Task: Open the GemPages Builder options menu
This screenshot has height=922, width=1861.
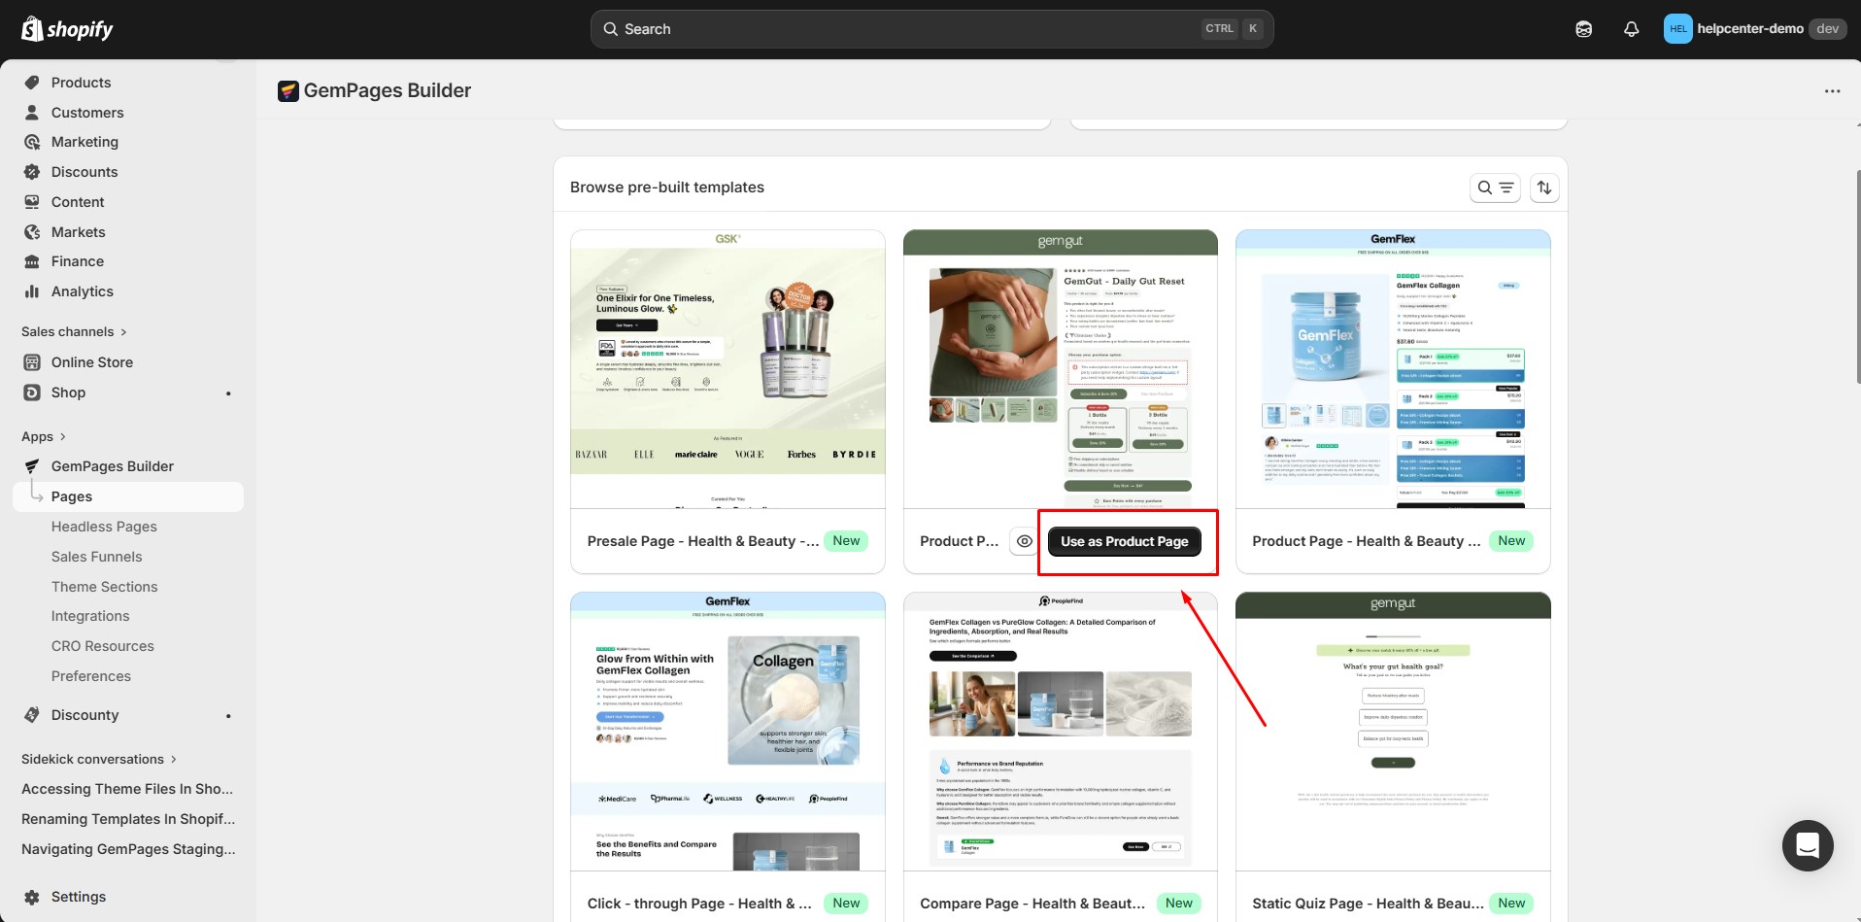Action: click(1832, 90)
